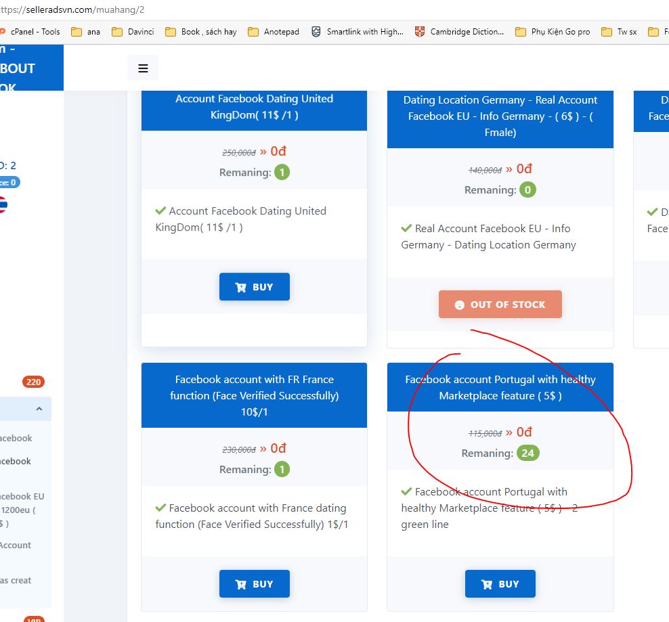The width and height of the screenshot is (669, 622).
Task: Click the 250,000đ strikethrough price
Action: pyautogui.click(x=239, y=152)
